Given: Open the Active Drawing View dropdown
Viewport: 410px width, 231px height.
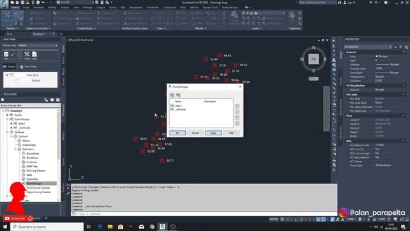Looking at the screenshot, I should (x=30, y=105).
